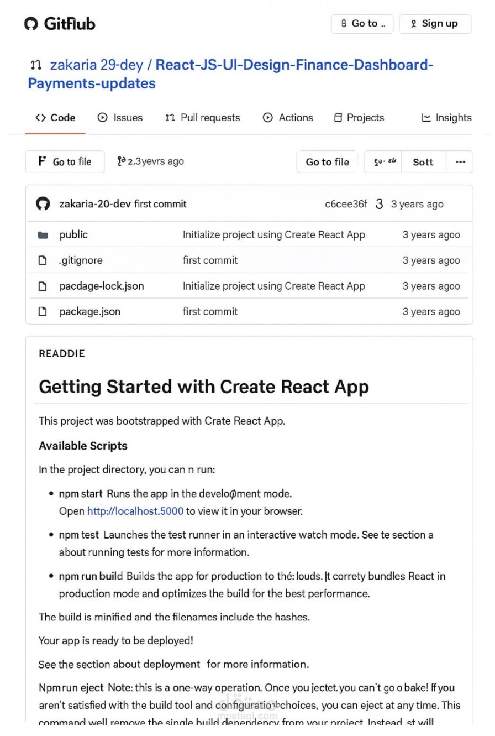Click the GitHub octocat logo
Viewport: 495px width, 736px height.
[31, 24]
